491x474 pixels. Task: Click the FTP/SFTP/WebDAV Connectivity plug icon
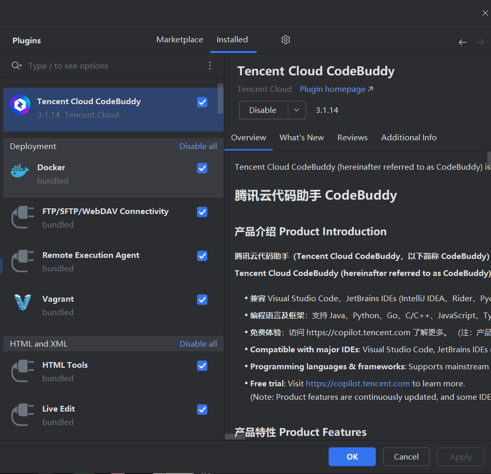point(23,217)
